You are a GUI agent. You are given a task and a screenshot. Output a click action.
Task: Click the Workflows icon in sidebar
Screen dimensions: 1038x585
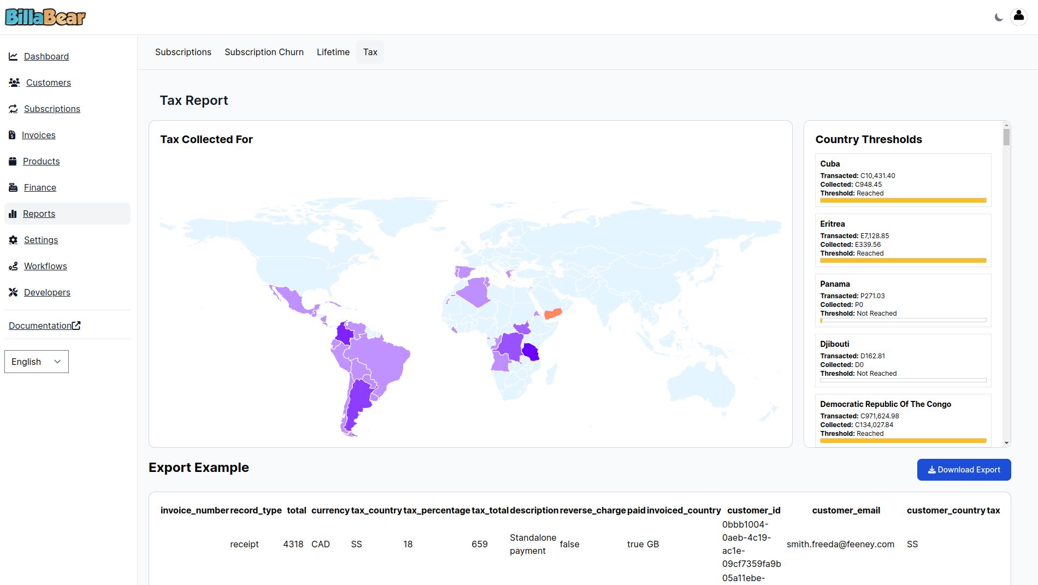(x=13, y=266)
